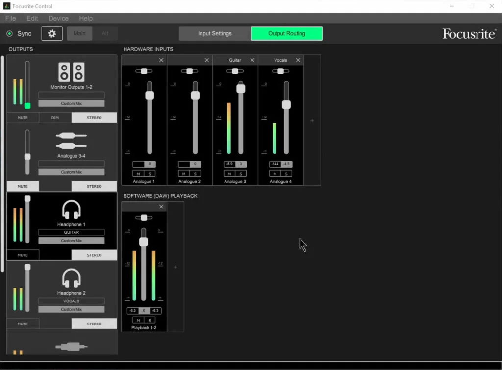Open the settings gear button
Viewport: 502px width, 370px height.
click(52, 34)
